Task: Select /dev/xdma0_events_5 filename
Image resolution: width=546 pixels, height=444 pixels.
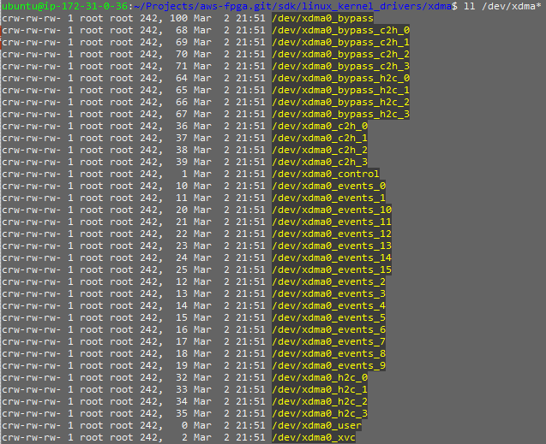Action: pos(329,318)
